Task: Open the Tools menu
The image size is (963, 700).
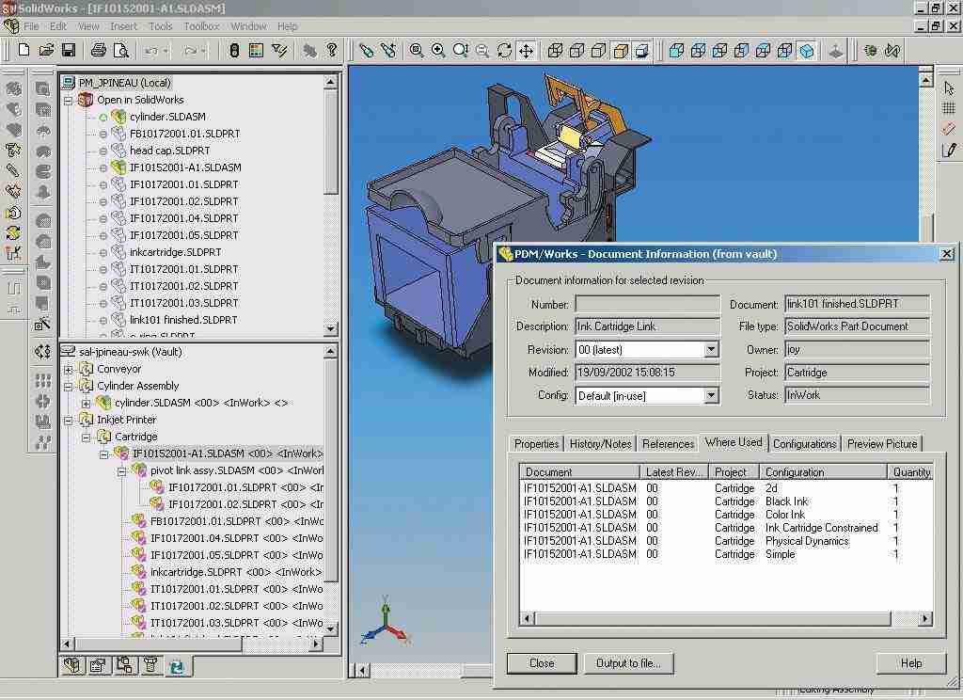Action: pos(161,26)
